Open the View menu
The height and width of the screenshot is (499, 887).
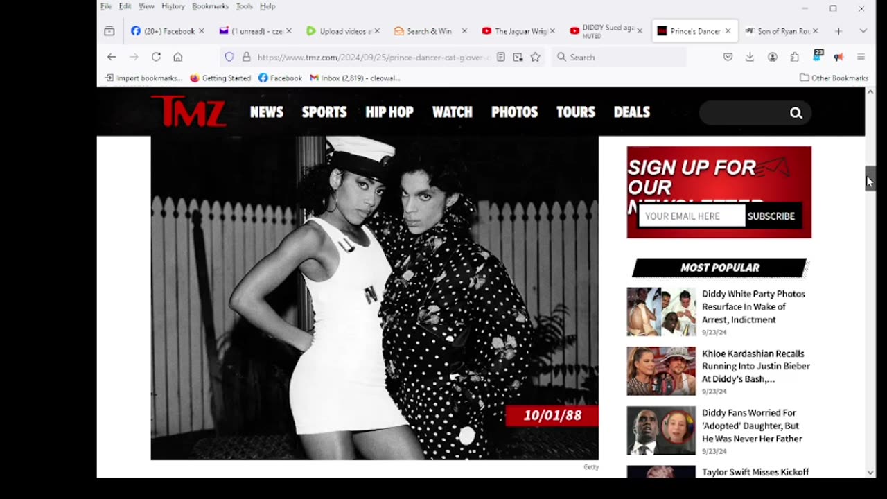pyautogui.click(x=146, y=6)
